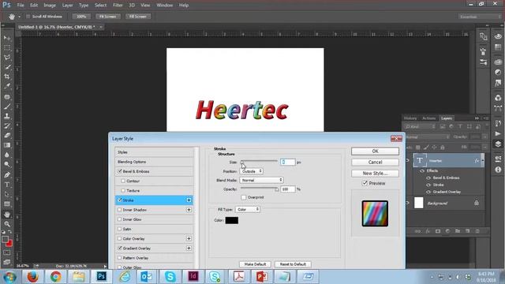
Task: Toggle Scroll All Windows checkbox
Action: [28, 17]
